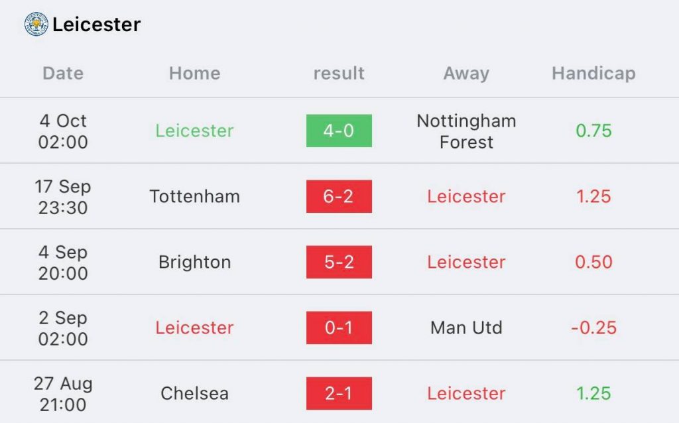
Task: Click Man Utd team name
Action: (466, 328)
